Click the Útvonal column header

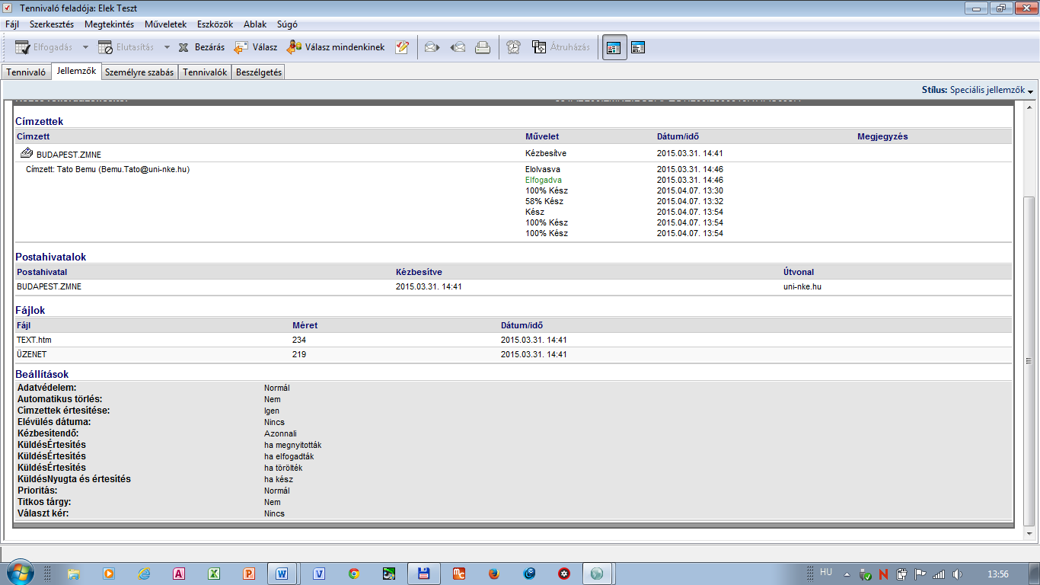click(x=799, y=272)
